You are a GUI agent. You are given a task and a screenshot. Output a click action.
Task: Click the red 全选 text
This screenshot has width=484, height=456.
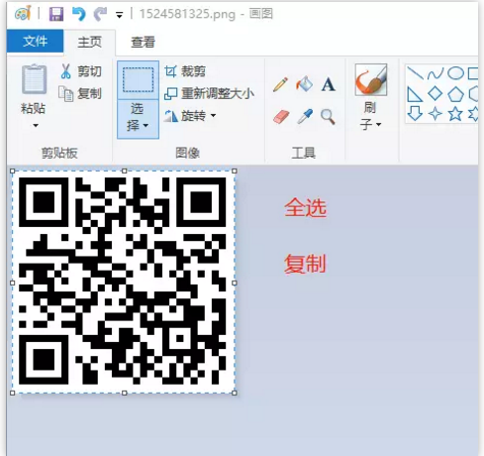coord(305,208)
